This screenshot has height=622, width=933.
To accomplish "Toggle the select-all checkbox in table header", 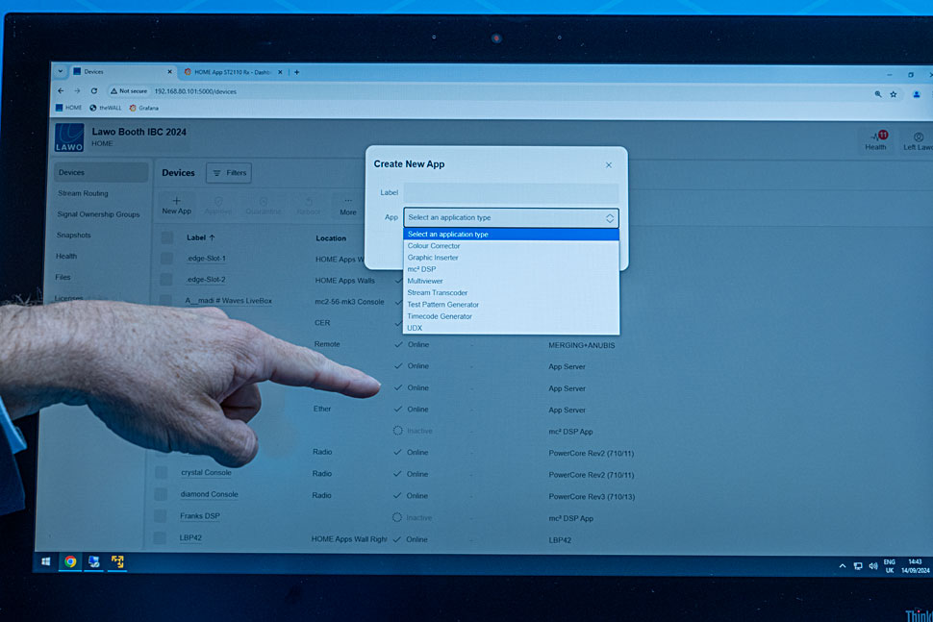I will (x=167, y=237).
